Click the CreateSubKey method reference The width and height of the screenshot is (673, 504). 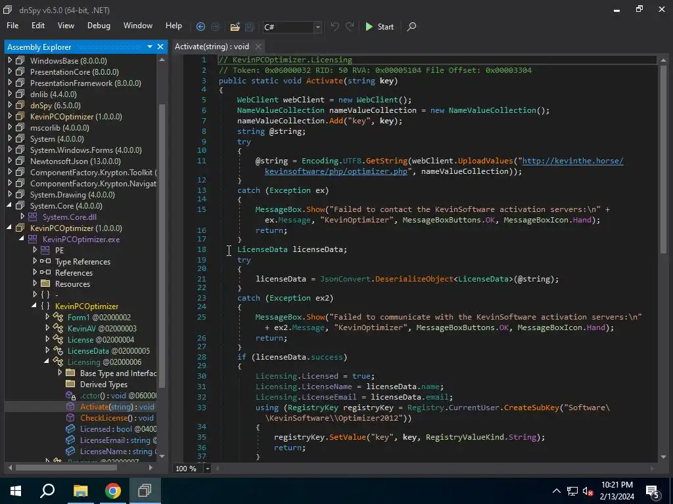coord(532,407)
